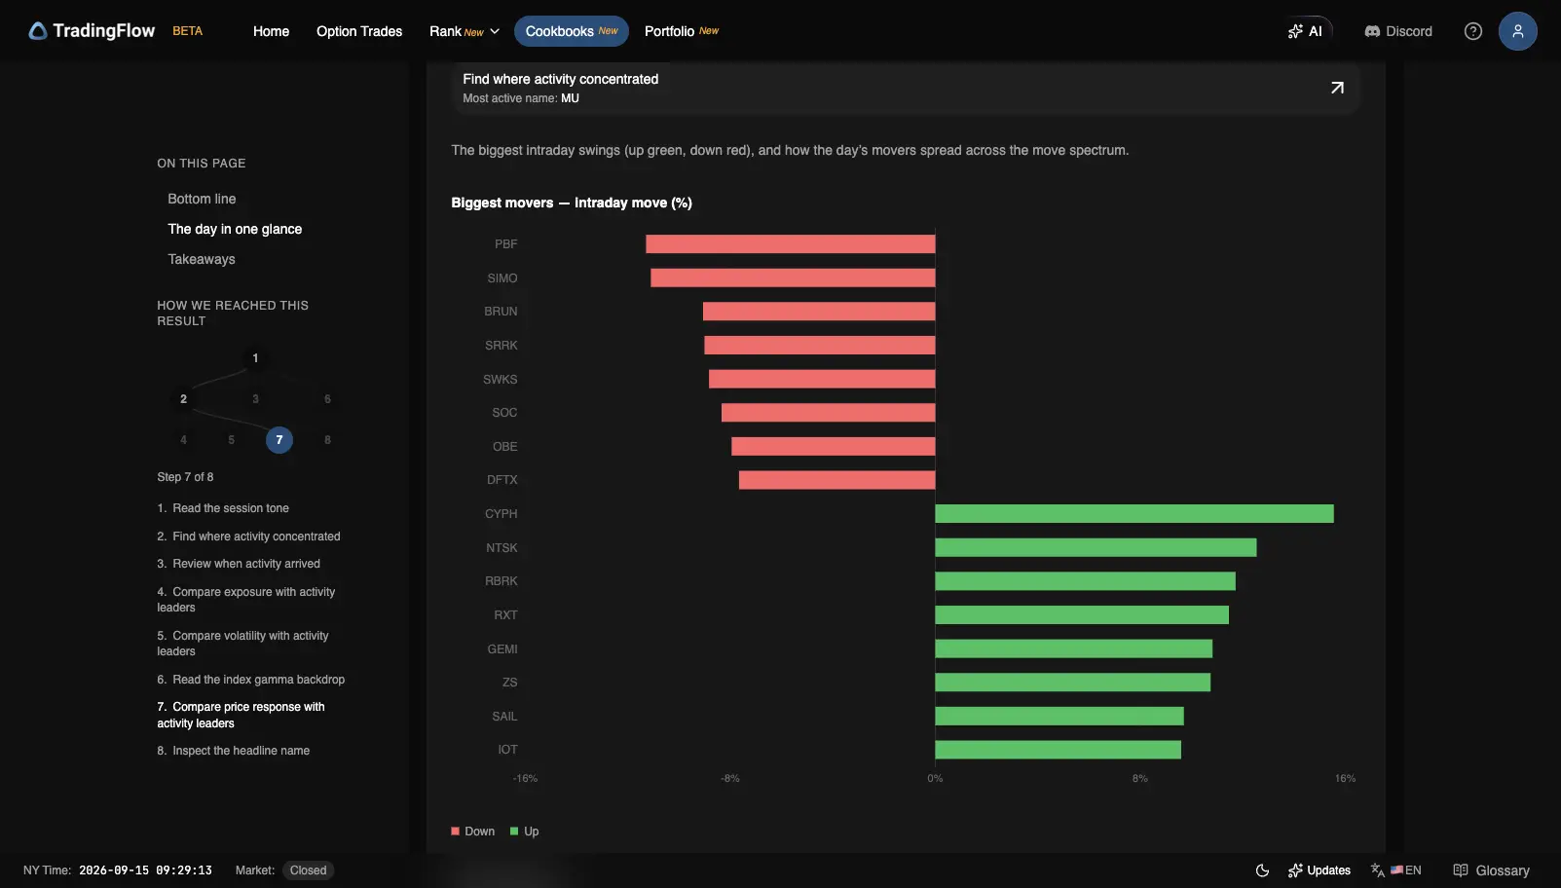The width and height of the screenshot is (1561, 888).
Task: Open step 'Find where activity concentrated' in list
Action: coord(248,536)
